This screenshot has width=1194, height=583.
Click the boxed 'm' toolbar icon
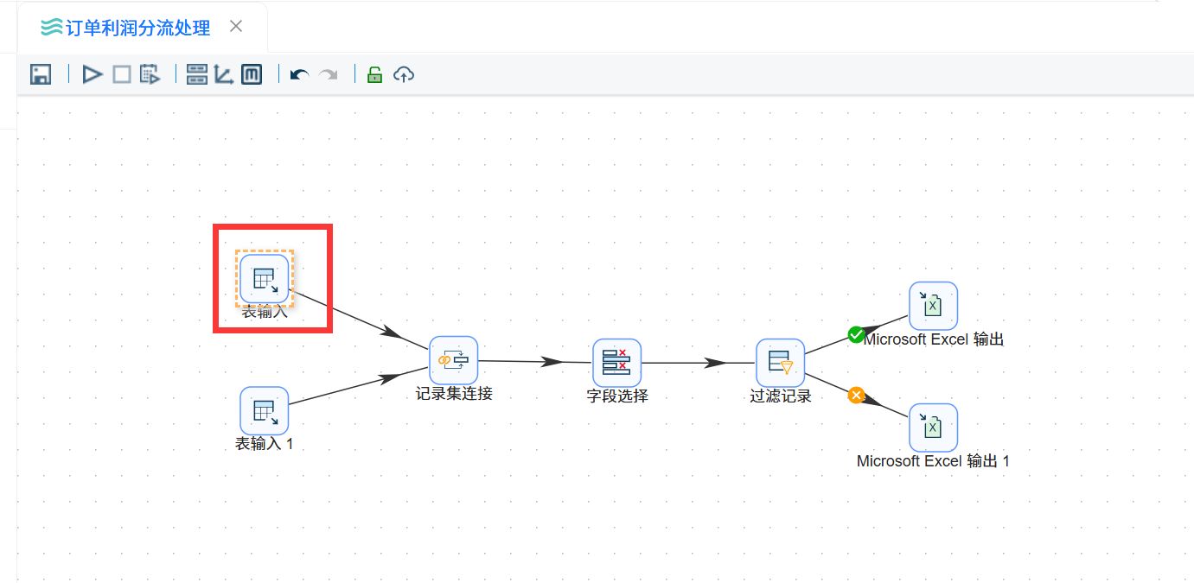(252, 74)
